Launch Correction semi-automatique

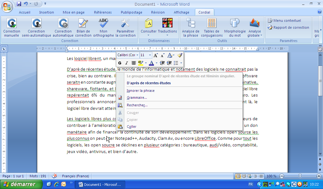37,28
